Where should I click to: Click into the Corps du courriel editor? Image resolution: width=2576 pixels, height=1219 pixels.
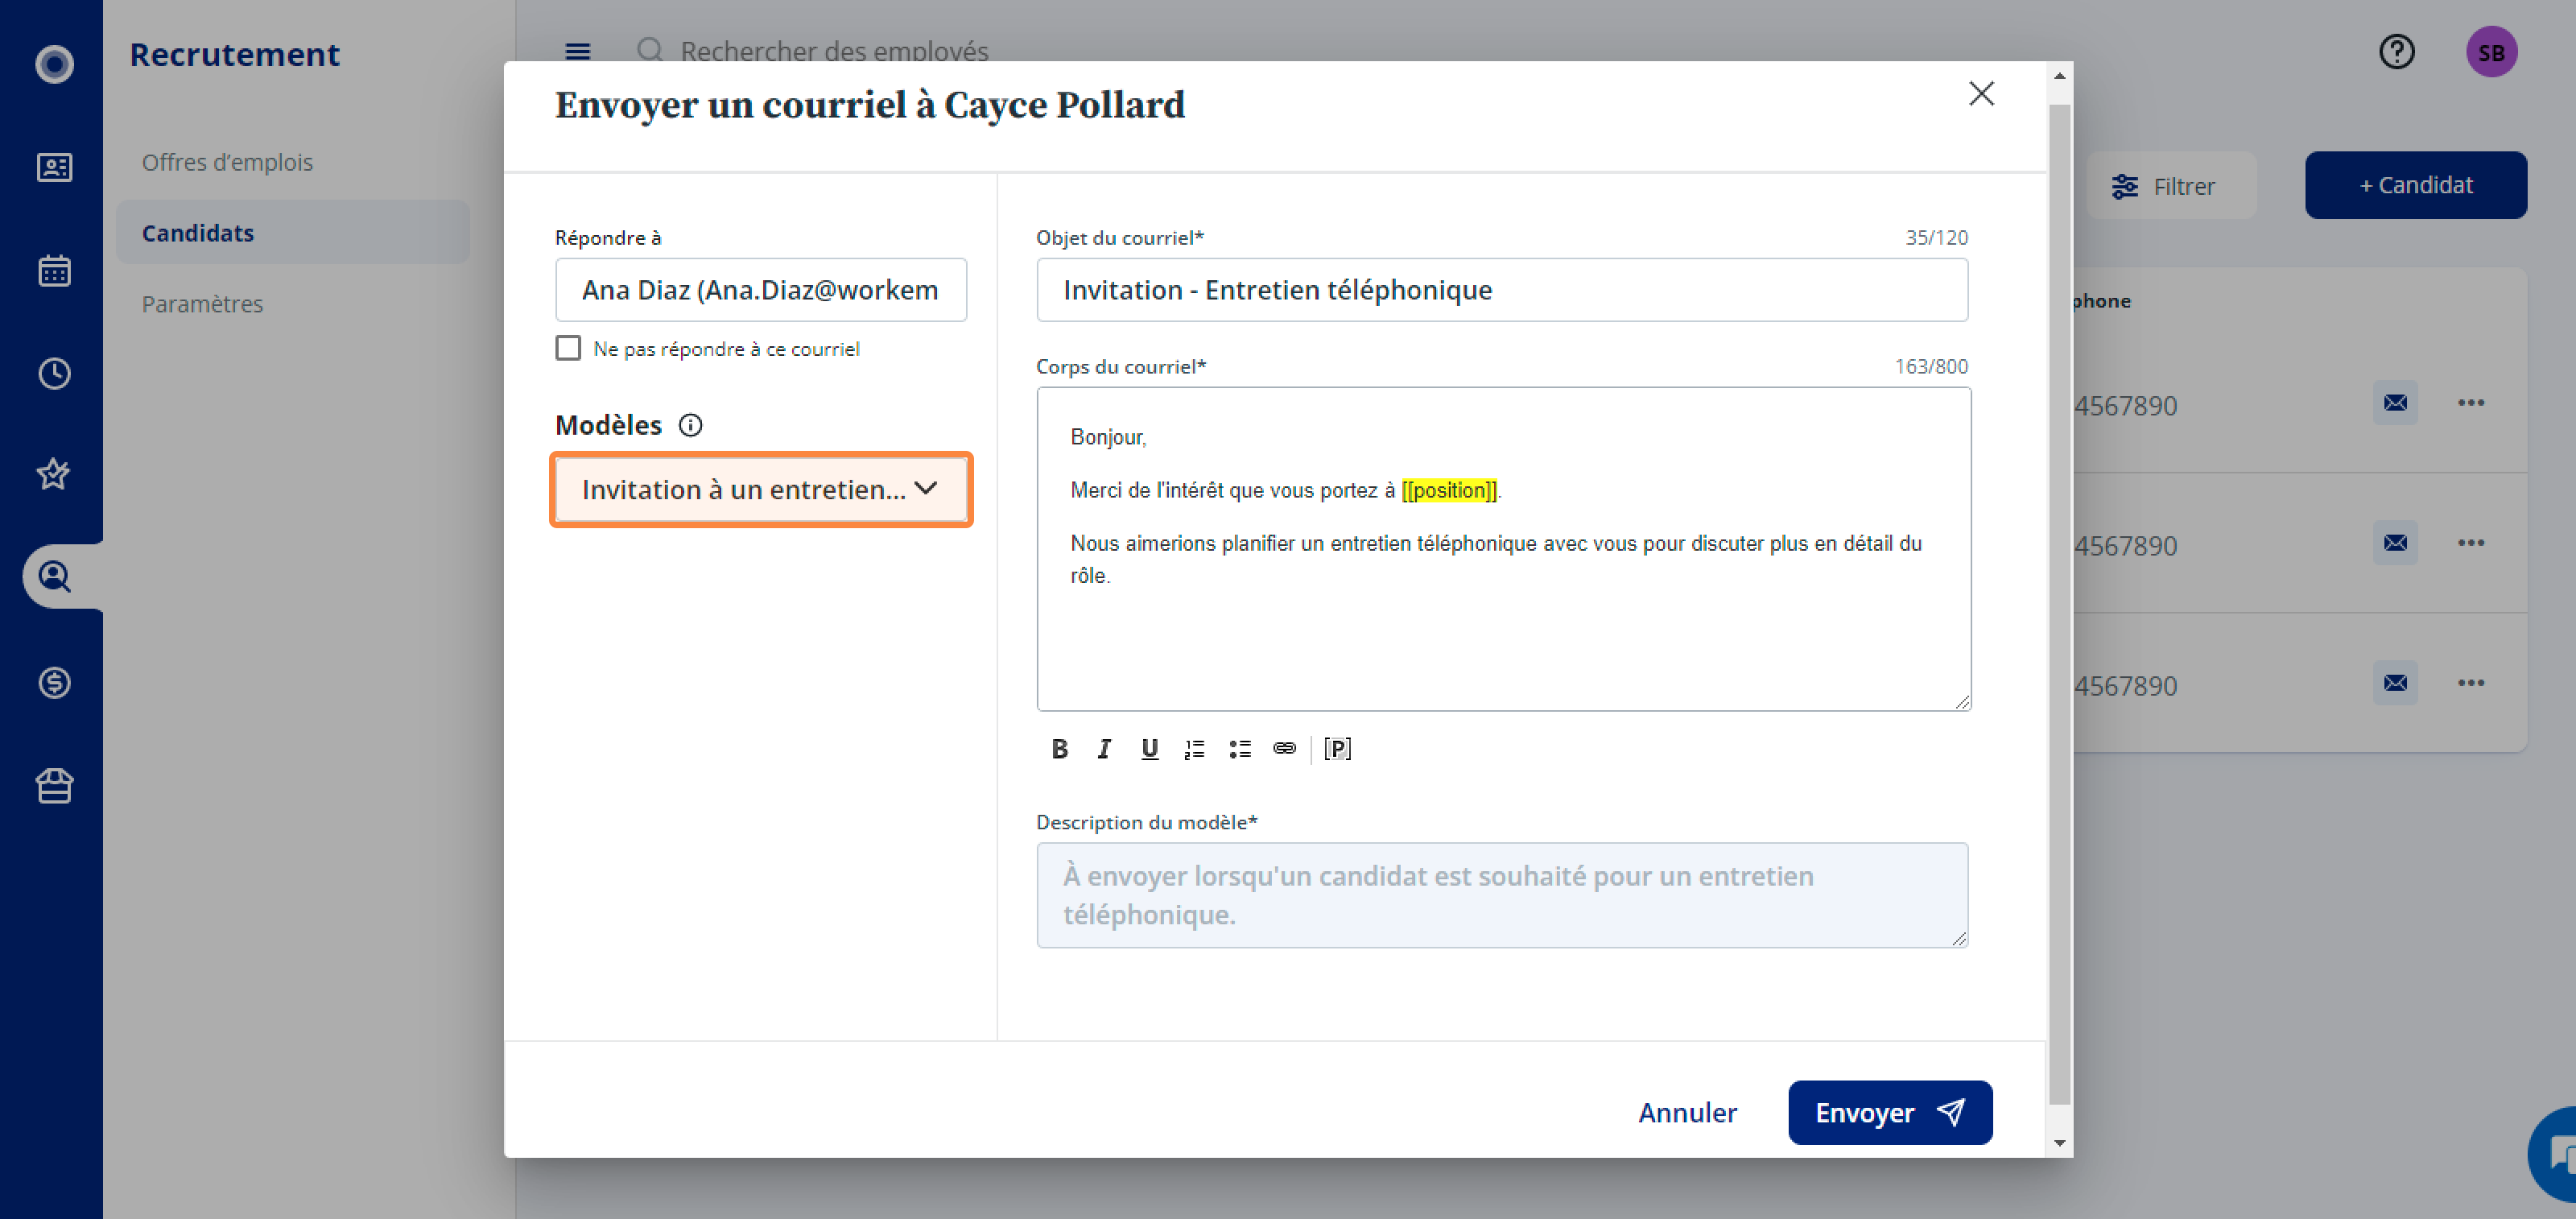(x=1504, y=550)
